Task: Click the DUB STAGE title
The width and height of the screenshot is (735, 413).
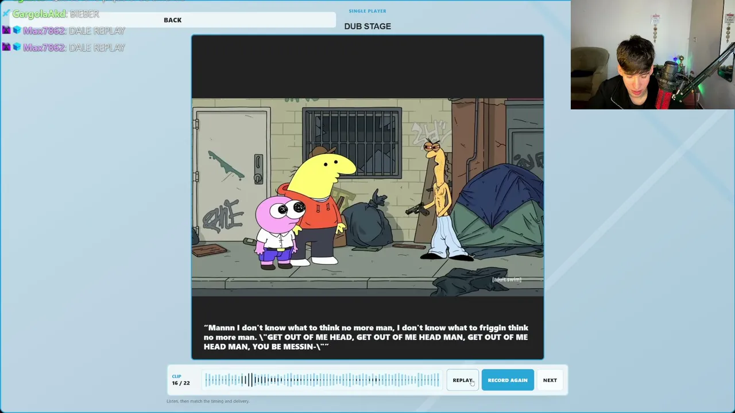Action: click(367, 26)
